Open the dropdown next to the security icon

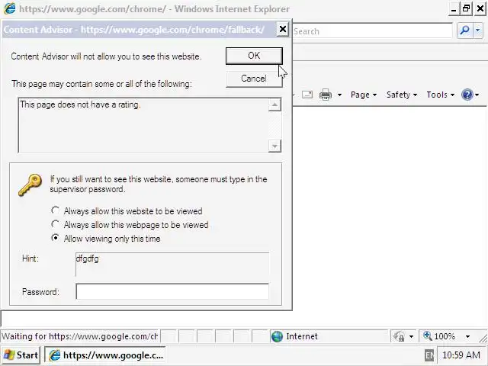coord(411,336)
